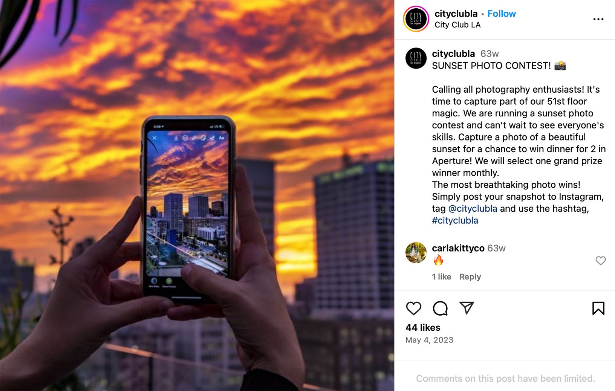
Task: Open the cityclubla username in header
Action: [x=456, y=14]
